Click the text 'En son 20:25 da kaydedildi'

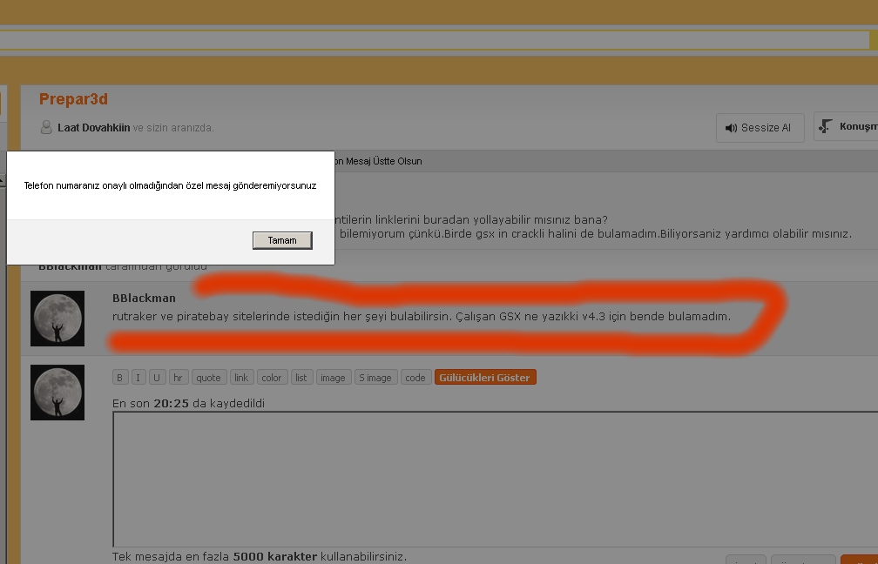pyautogui.click(x=188, y=404)
